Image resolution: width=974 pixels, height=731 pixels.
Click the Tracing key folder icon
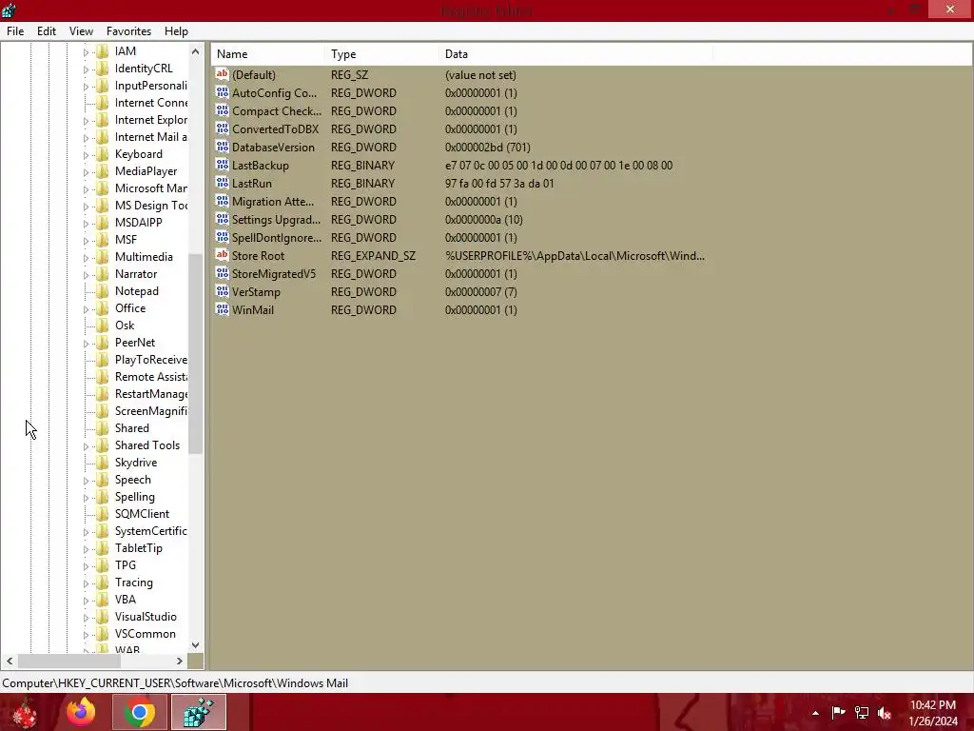click(103, 583)
